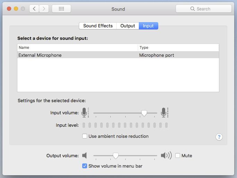The height and width of the screenshot is (178, 237).
Task: Click the Output volume slider thumb
Action: click(116, 156)
